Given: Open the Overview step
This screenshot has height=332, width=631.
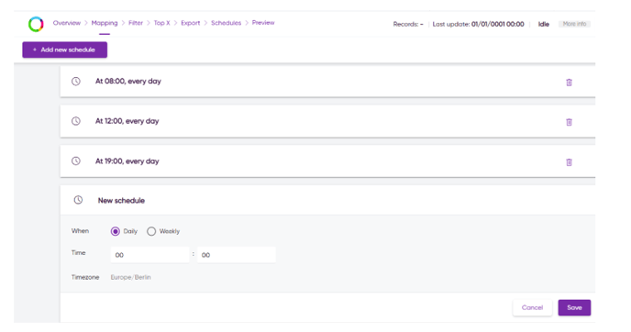Looking at the screenshot, I should (x=67, y=23).
